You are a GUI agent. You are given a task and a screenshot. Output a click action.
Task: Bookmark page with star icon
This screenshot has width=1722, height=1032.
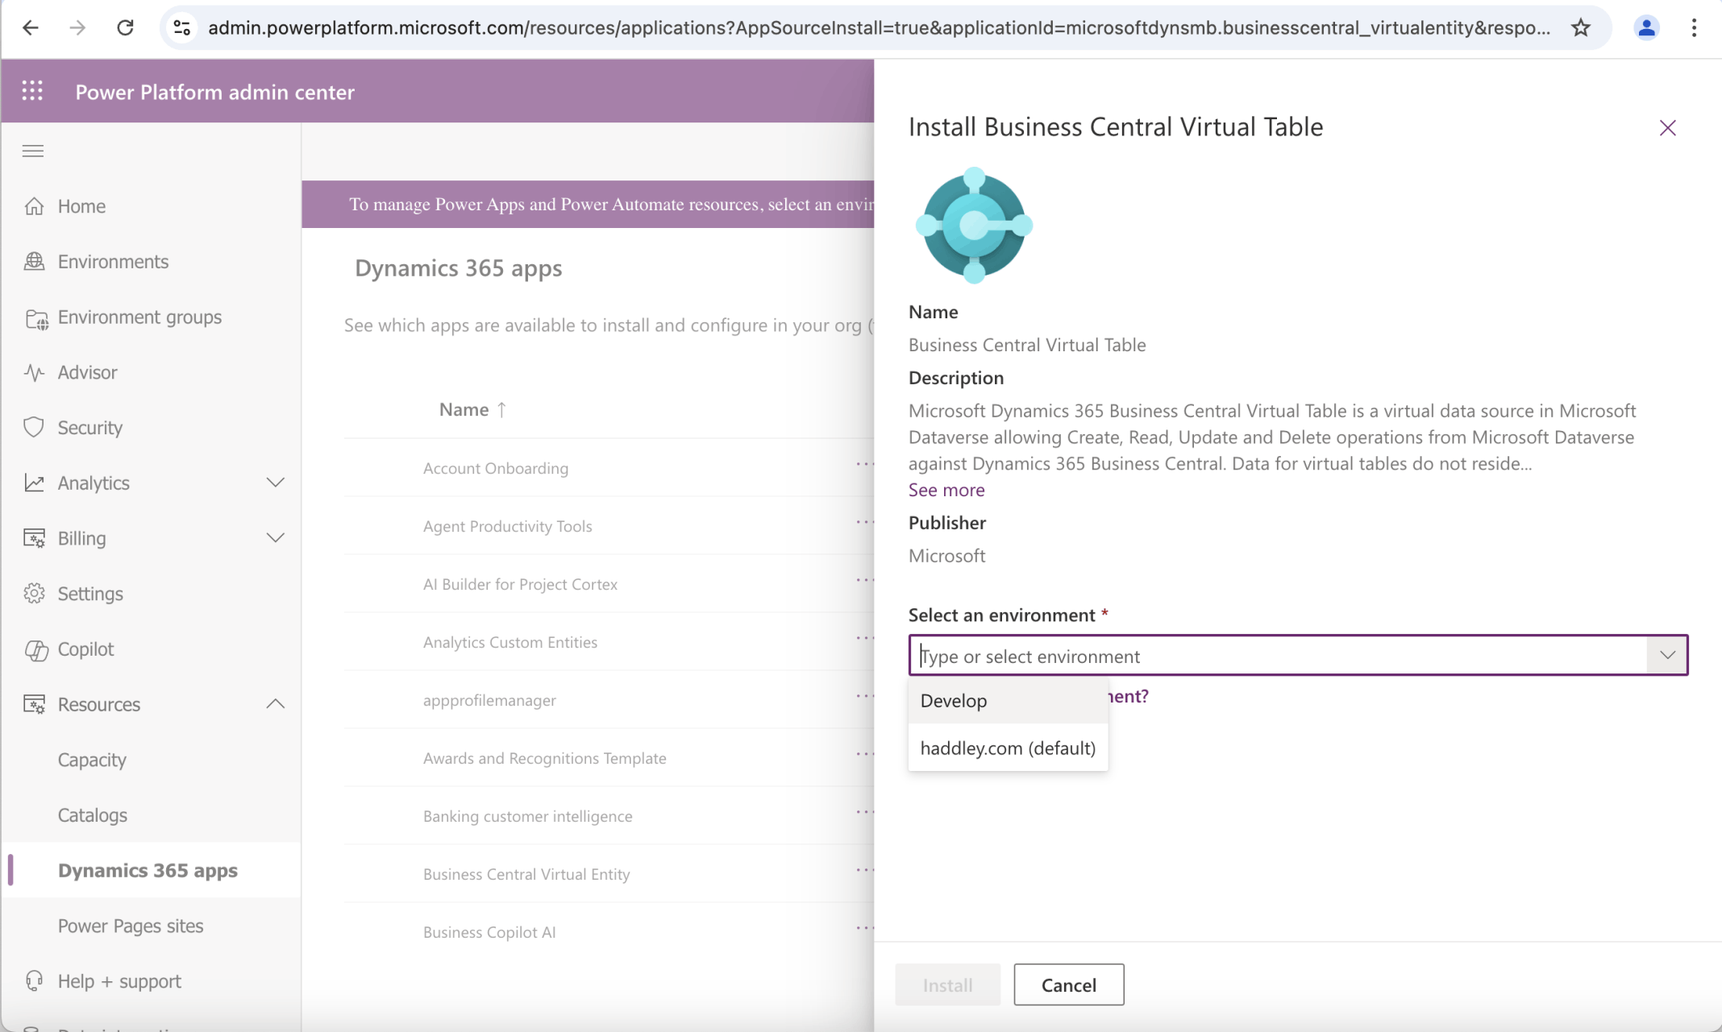1581,27
